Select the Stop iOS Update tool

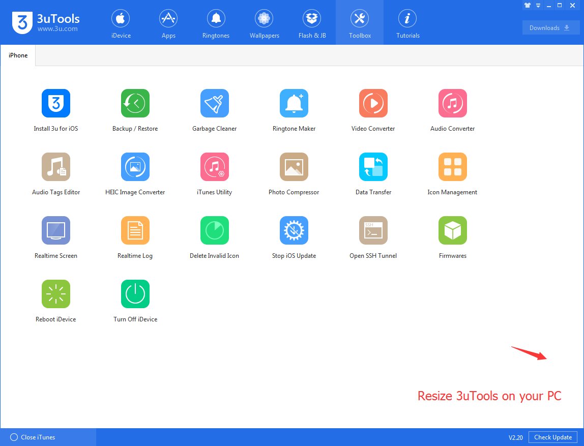(294, 230)
